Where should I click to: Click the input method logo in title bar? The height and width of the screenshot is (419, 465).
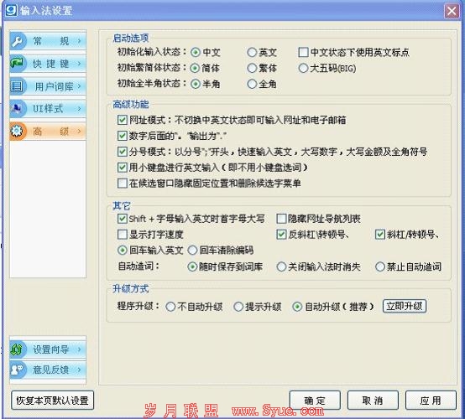pos(11,11)
